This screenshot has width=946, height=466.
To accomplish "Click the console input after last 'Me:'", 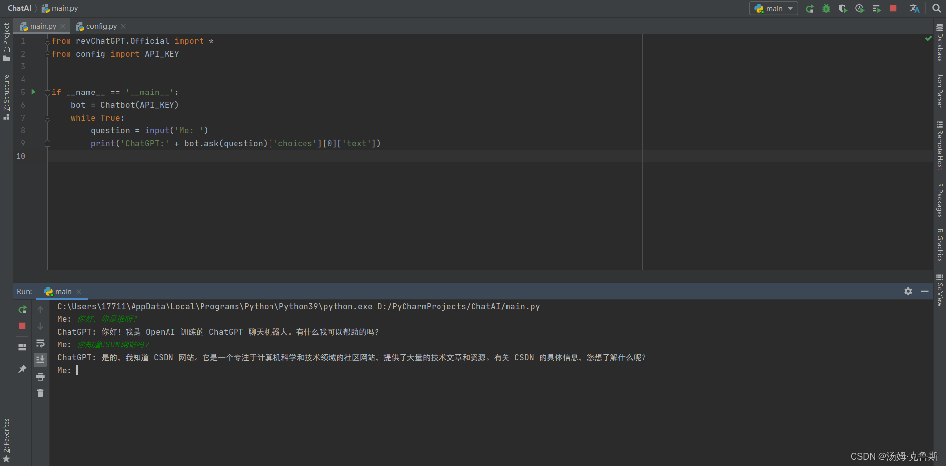I will [x=77, y=371].
